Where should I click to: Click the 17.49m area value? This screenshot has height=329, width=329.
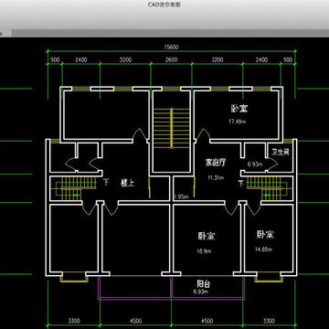238,122
